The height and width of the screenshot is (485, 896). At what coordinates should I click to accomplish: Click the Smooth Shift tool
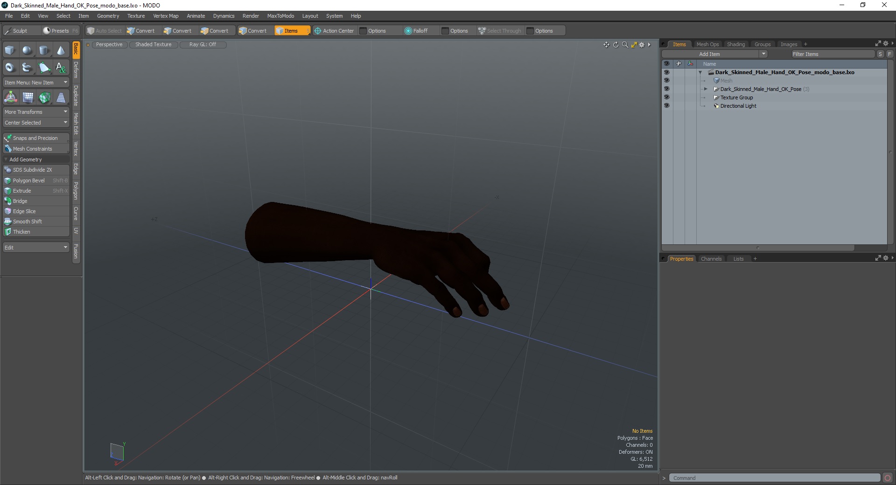pyautogui.click(x=36, y=222)
